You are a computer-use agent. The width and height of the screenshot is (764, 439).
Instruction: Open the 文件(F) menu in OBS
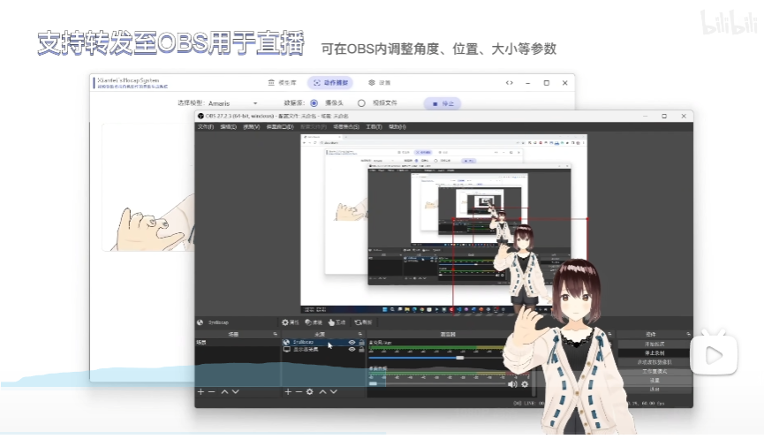[x=206, y=126]
